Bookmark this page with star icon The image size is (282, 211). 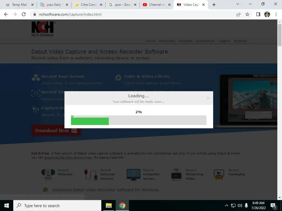click(247, 14)
